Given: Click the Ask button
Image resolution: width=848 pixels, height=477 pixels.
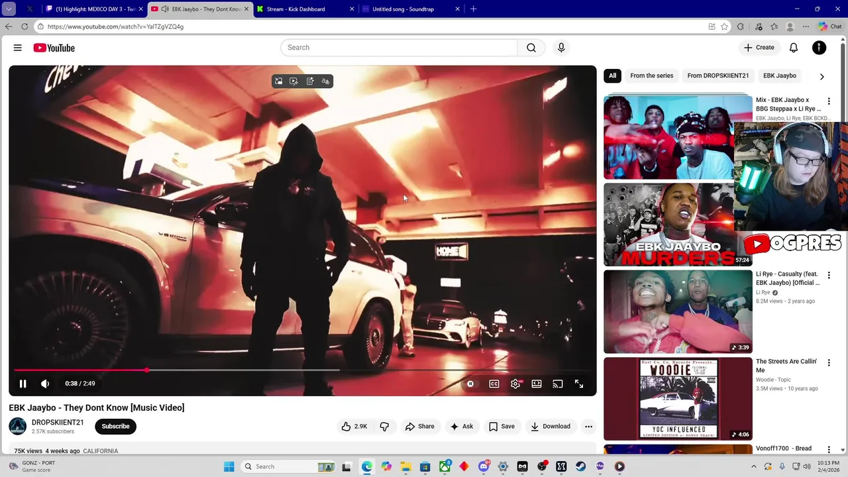Looking at the screenshot, I should [x=461, y=427].
